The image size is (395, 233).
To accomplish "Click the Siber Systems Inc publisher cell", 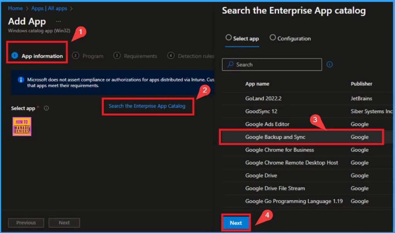I will (371, 111).
